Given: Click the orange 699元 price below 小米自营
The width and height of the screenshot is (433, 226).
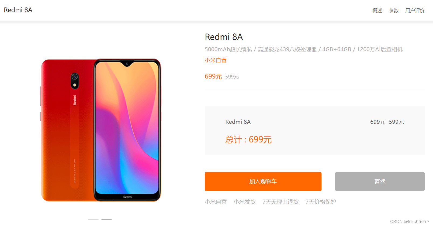Looking at the screenshot, I should click(x=213, y=76).
